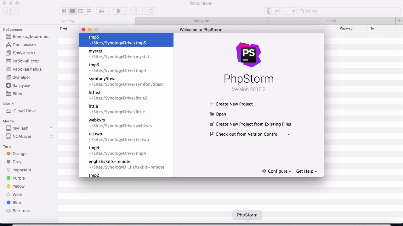Select the Orange tag in sidebar
Image resolution: width=403 pixels, height=226 pixels.
(x=20, y=153)
